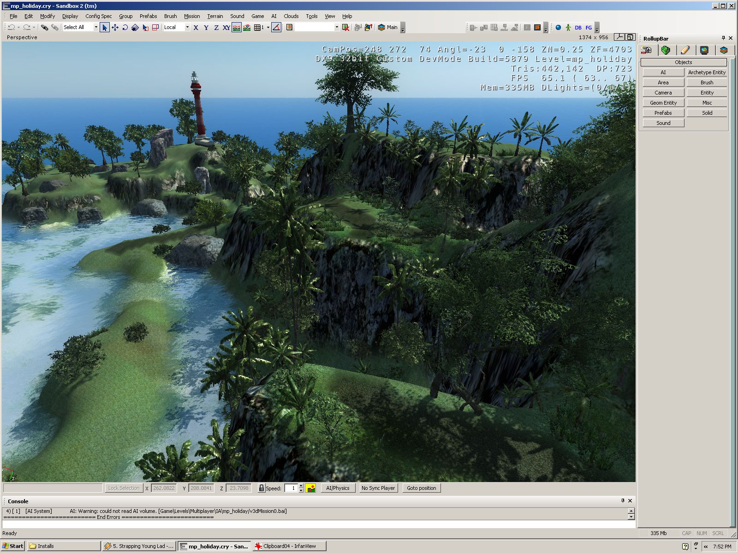
Task: Select the RollupBar Objects tab icon
Action: pos(647,50)
